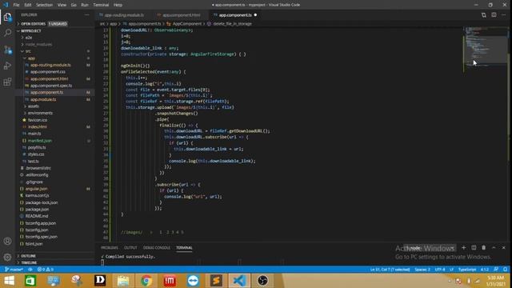Click the code minimap preview
Viewport: 512px width, 288px height.
click(486, 47)
